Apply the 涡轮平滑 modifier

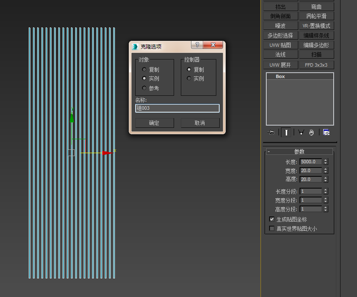pyautogui.click(x=316, y=16)
